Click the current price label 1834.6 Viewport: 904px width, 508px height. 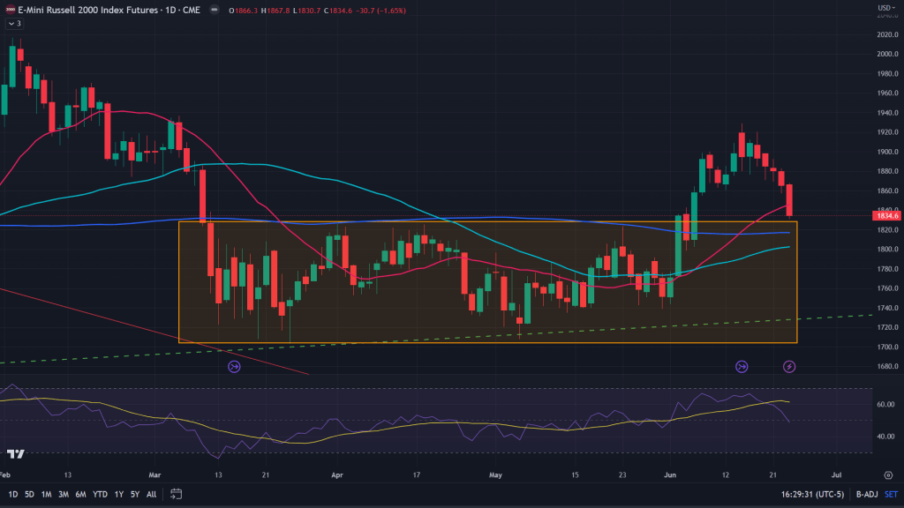(x=885, y=215)
